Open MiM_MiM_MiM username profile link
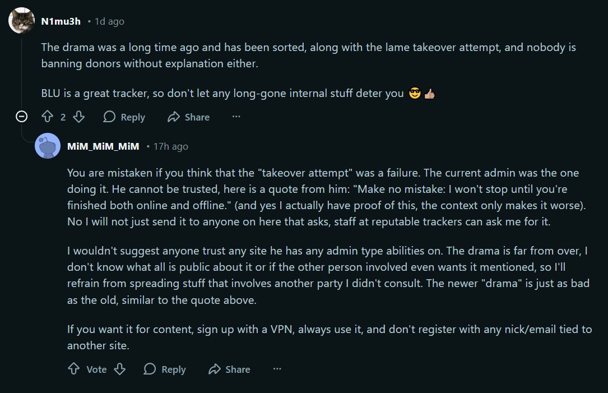Image resolution: width=608 pixels, height=393 pixels. 103,146
